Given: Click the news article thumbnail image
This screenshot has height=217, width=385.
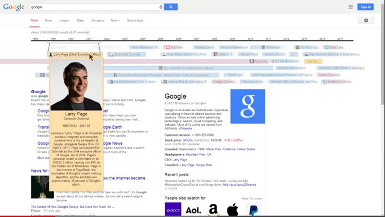Looking at the screenshot, I should tap(42, 187).
